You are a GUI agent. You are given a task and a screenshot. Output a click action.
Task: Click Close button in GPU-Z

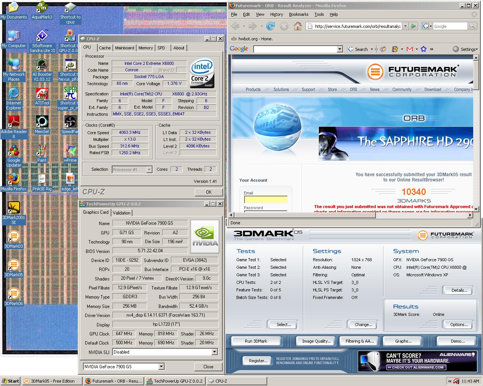pyautogui.click(x=208, y=366)
